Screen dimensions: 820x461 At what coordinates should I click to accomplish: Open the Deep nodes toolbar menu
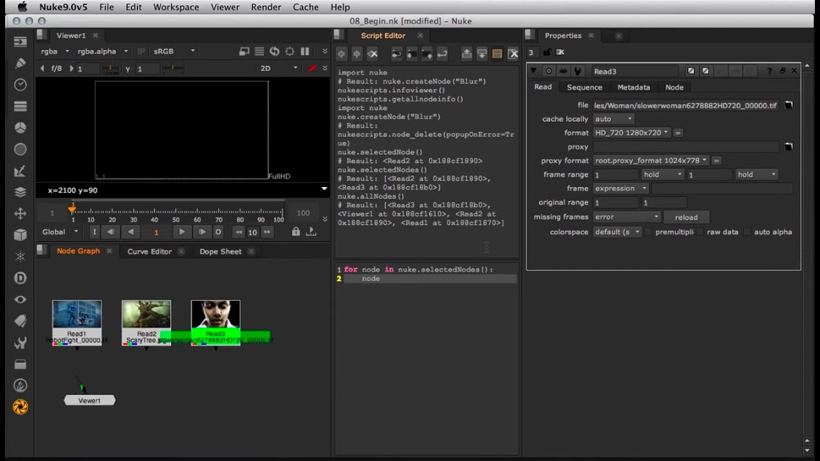(x=20, y=278)
